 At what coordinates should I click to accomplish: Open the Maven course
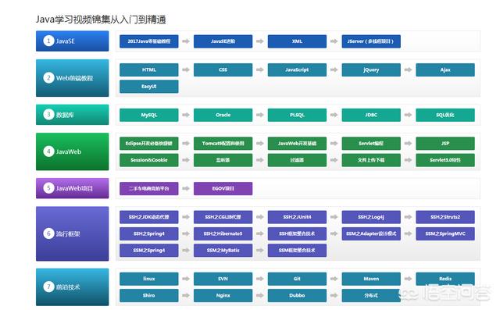pos(371,279)
